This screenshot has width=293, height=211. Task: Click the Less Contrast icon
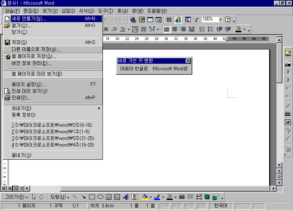click(288, 80)
